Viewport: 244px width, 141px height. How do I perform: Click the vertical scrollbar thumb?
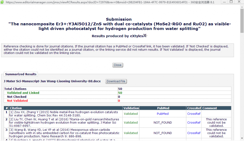(x=242, y=21)
